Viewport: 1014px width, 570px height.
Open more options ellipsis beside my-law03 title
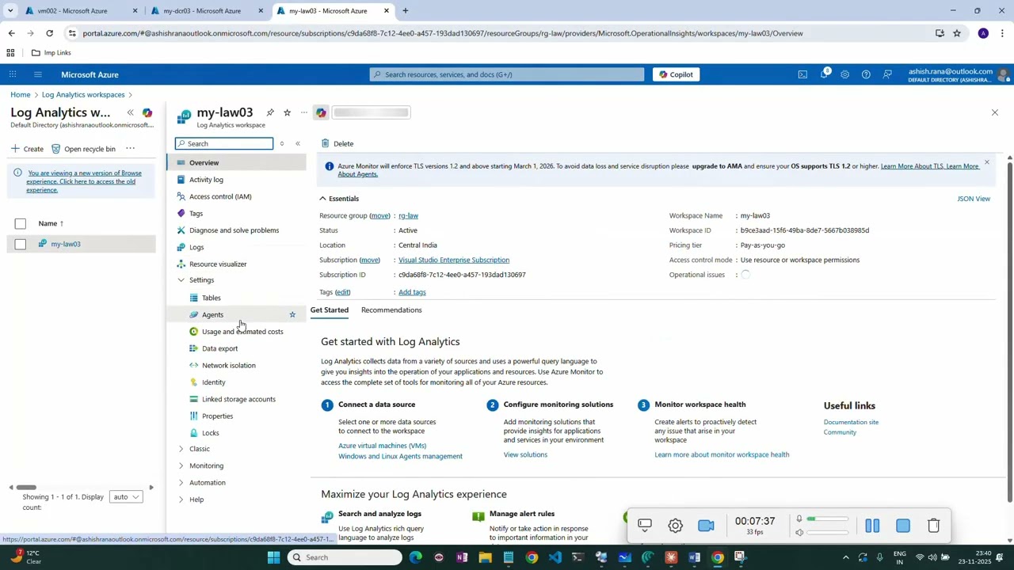pos(303,112)
